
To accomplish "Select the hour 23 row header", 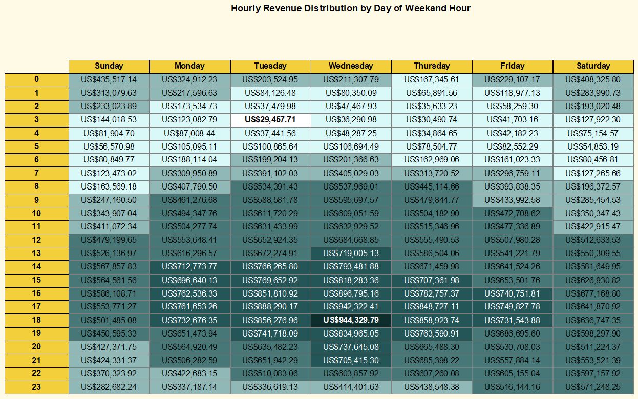I will (36, 387).
